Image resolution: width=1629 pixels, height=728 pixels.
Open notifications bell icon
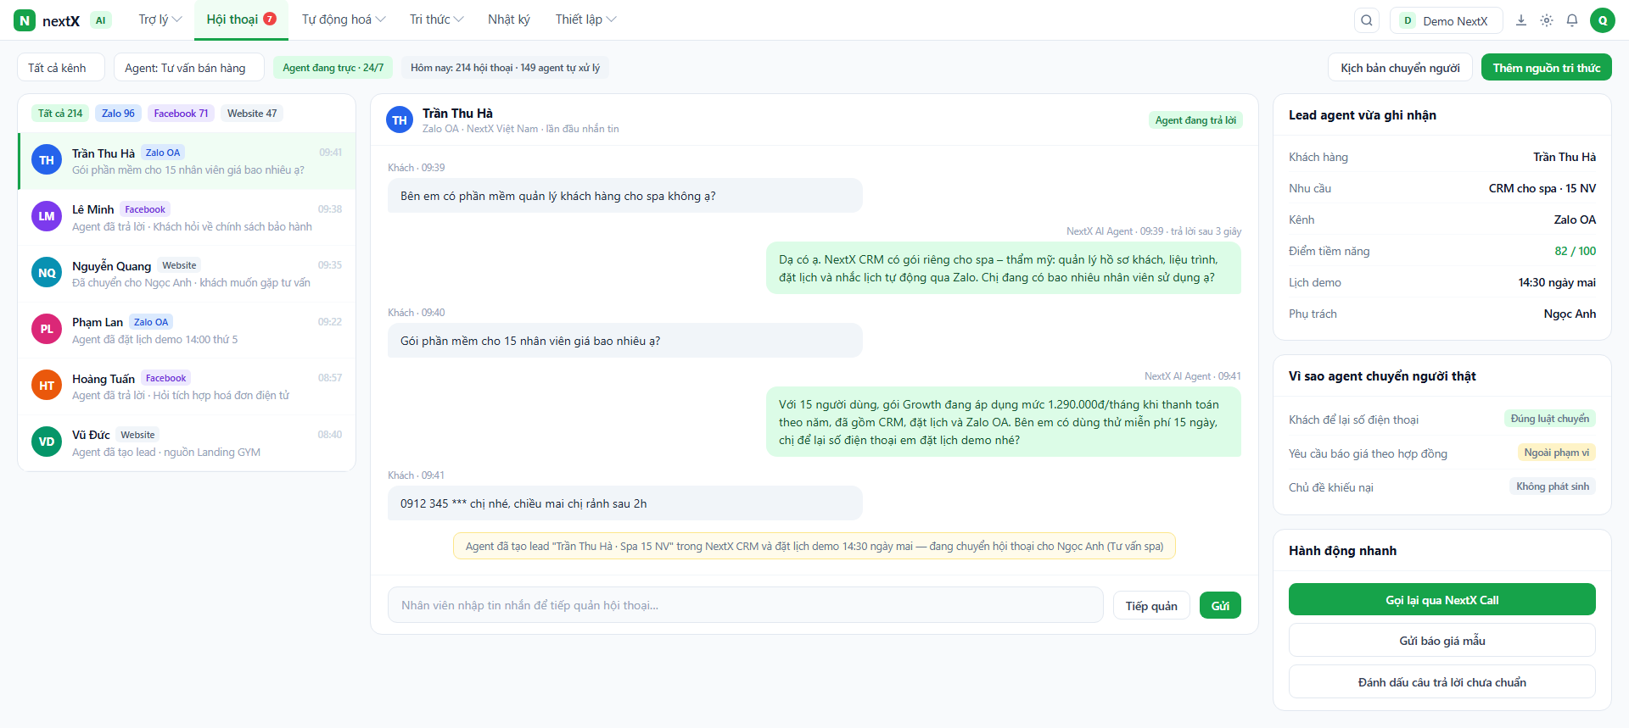coord(1572,20)
